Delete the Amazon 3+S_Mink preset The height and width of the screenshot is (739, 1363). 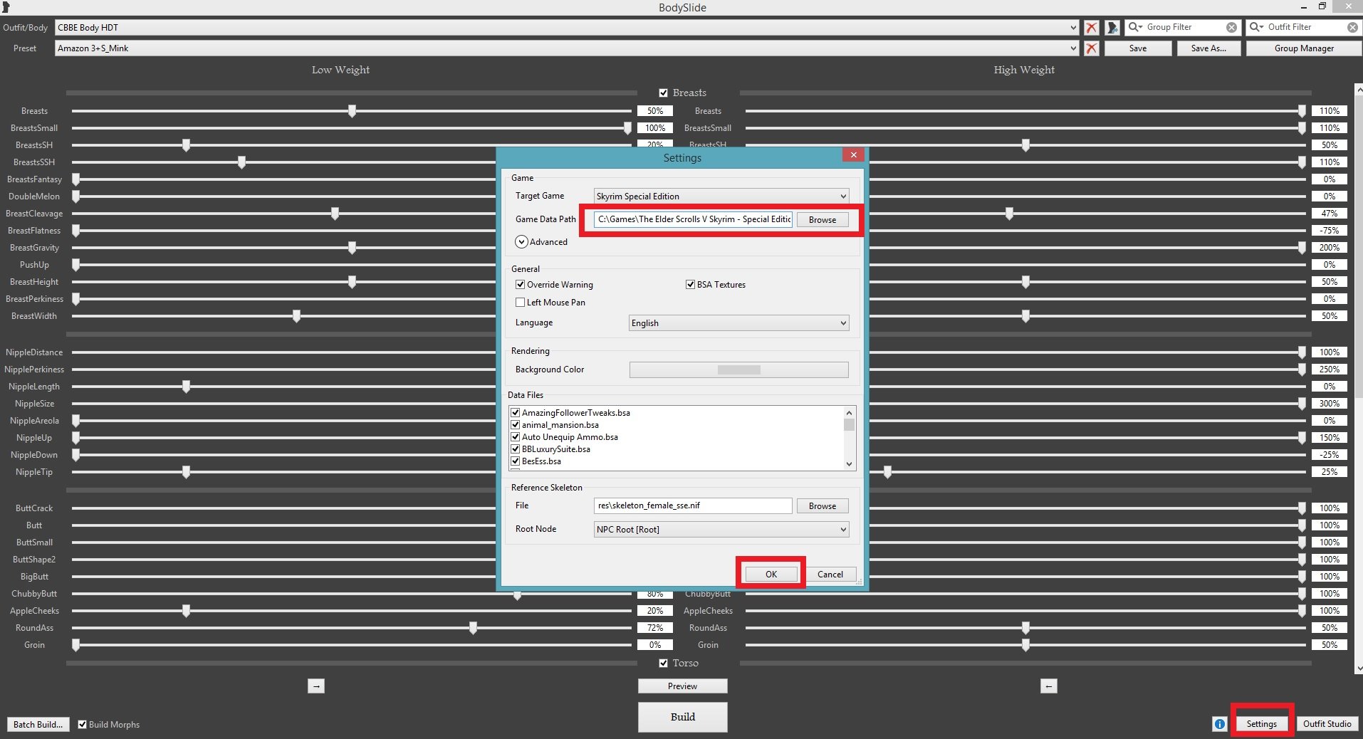tap(1091, 48)
